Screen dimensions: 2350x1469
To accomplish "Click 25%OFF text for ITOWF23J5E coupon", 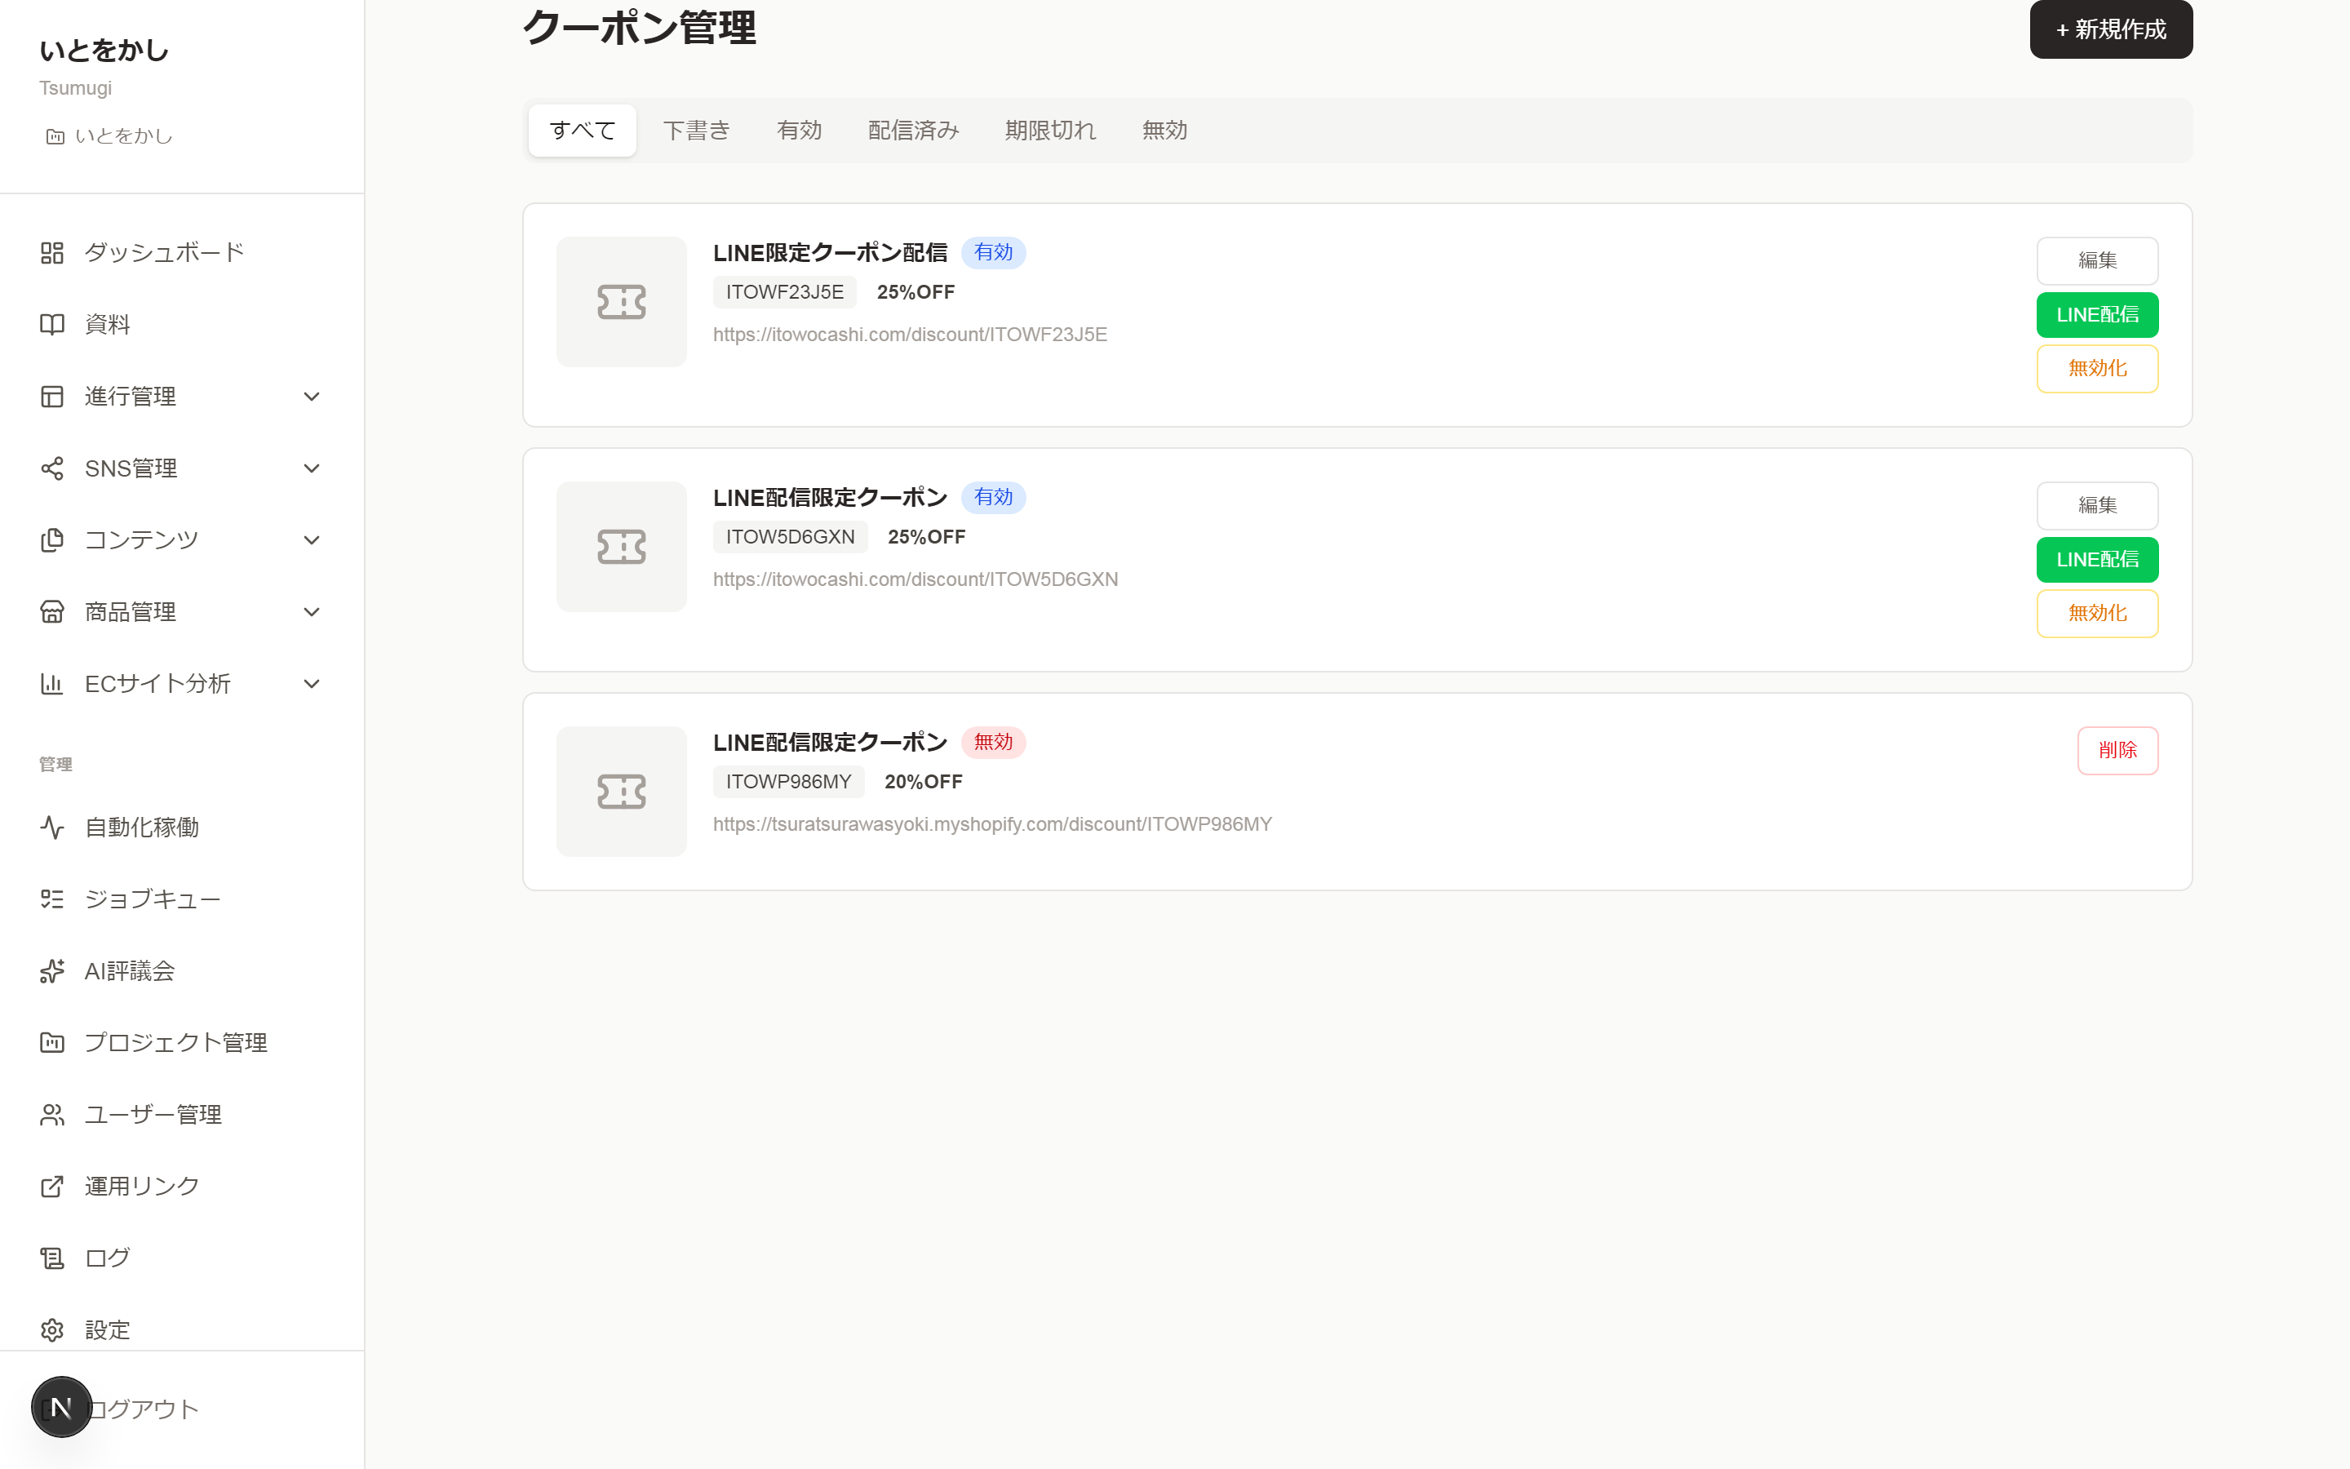I will (x=916, y=292).
